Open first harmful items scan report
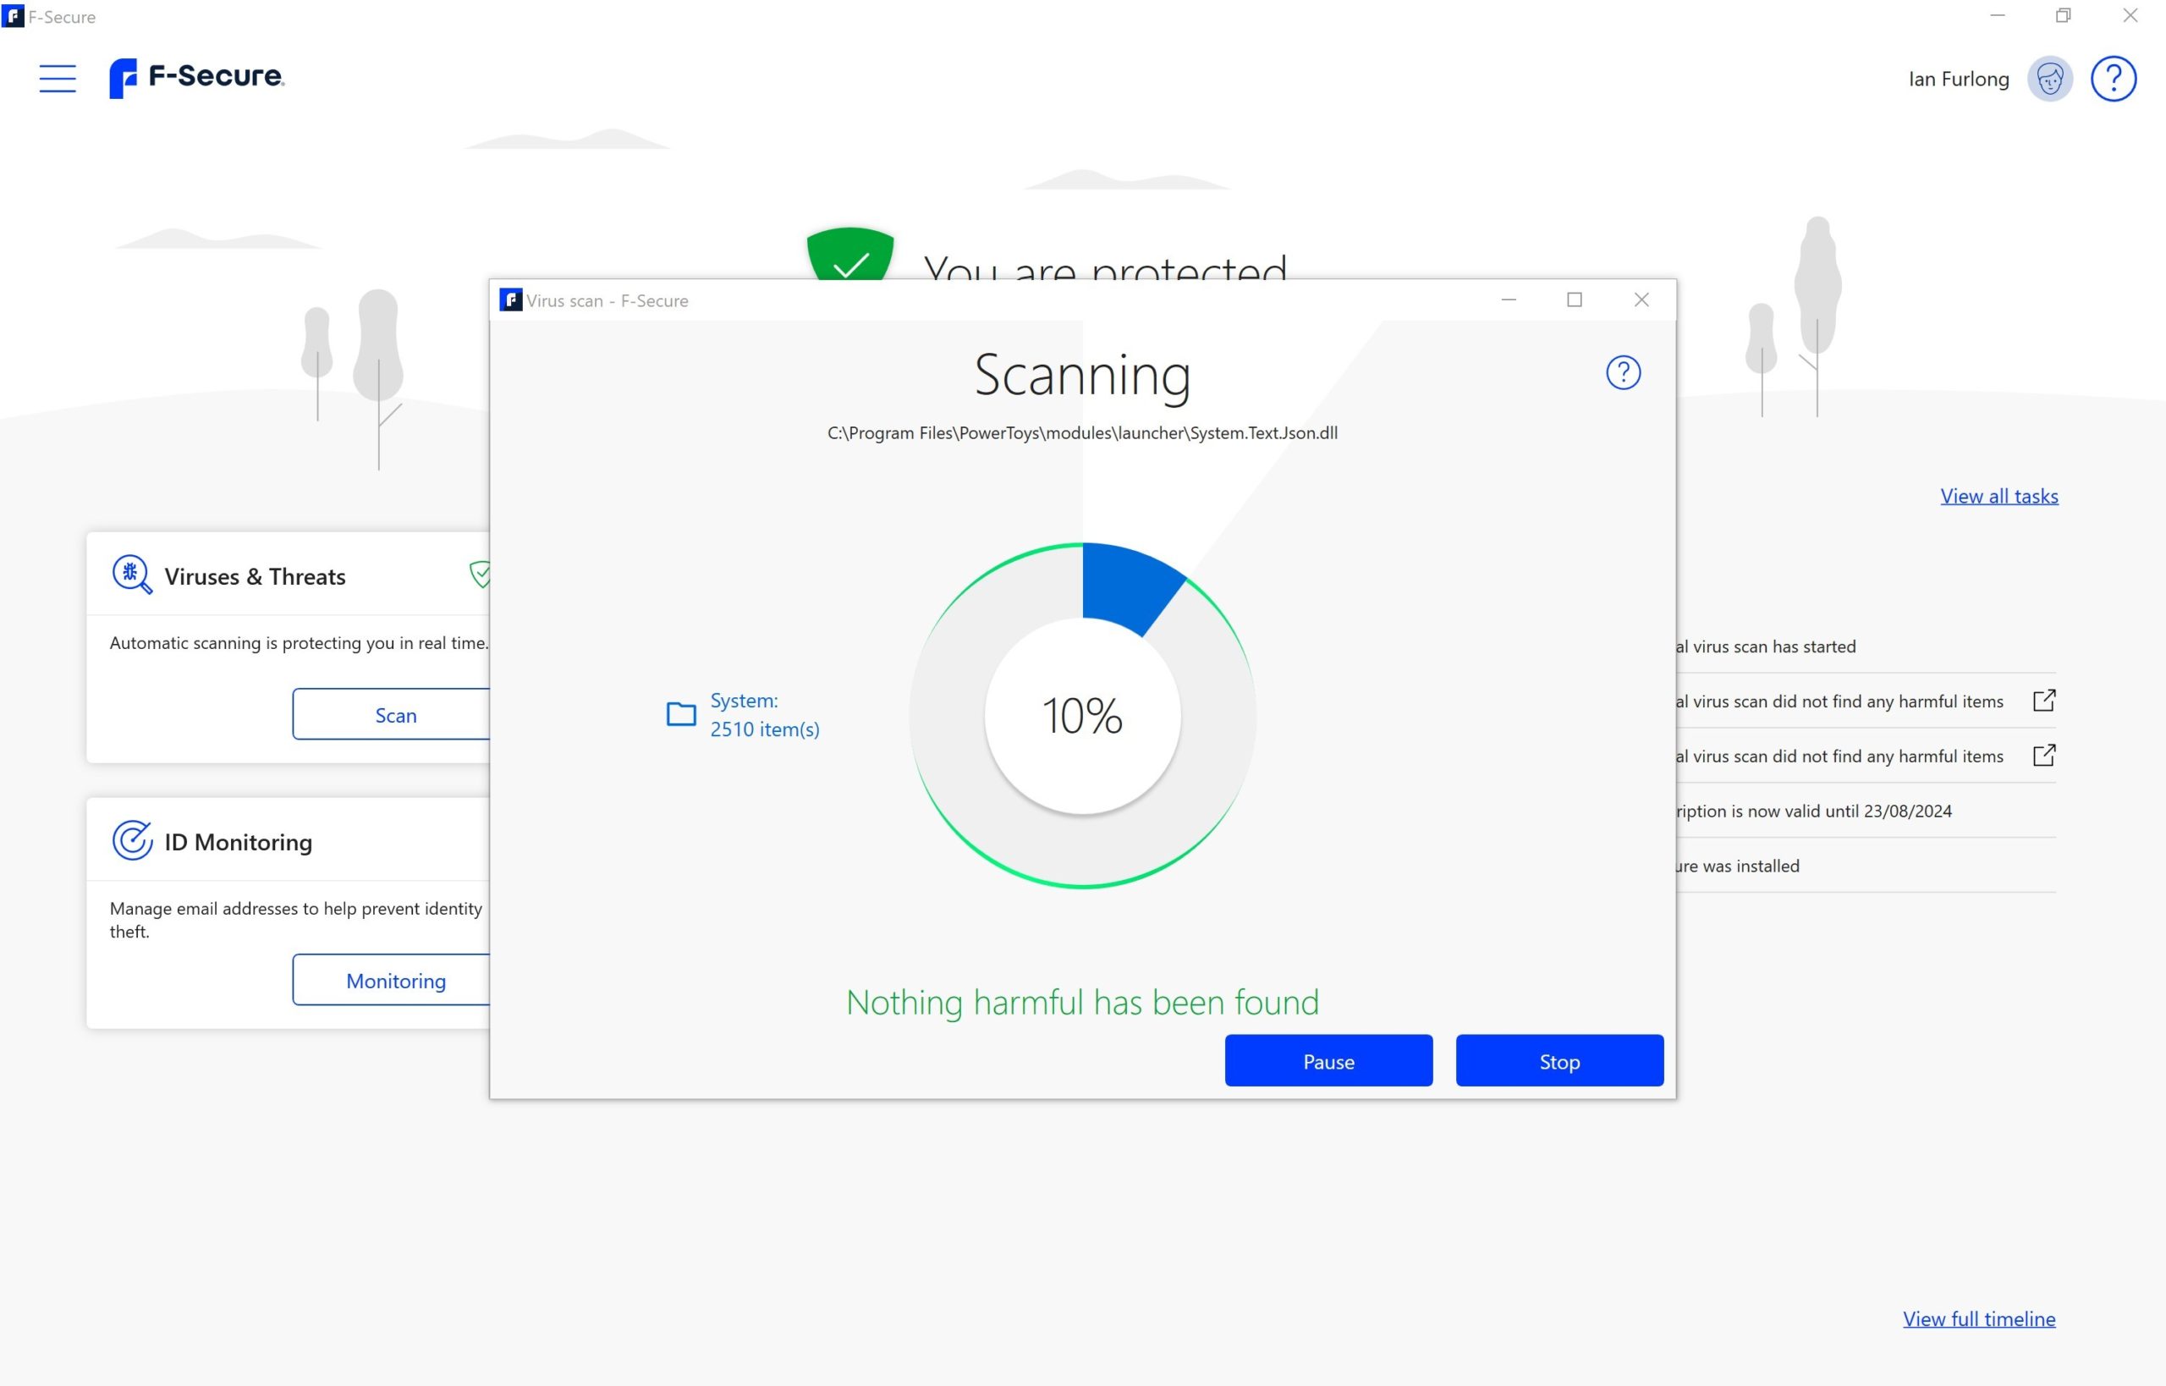Image resolution: width=2166 pixels, height=1386 pixels. coord(2042,701)
